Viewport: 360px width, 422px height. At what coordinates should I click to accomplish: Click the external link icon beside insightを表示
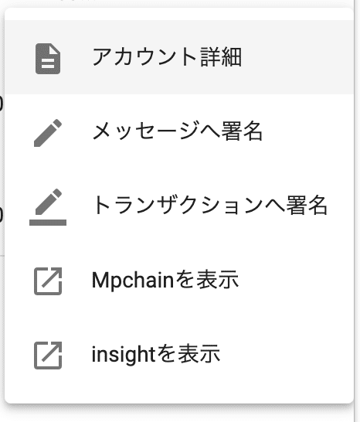point(48,356)
